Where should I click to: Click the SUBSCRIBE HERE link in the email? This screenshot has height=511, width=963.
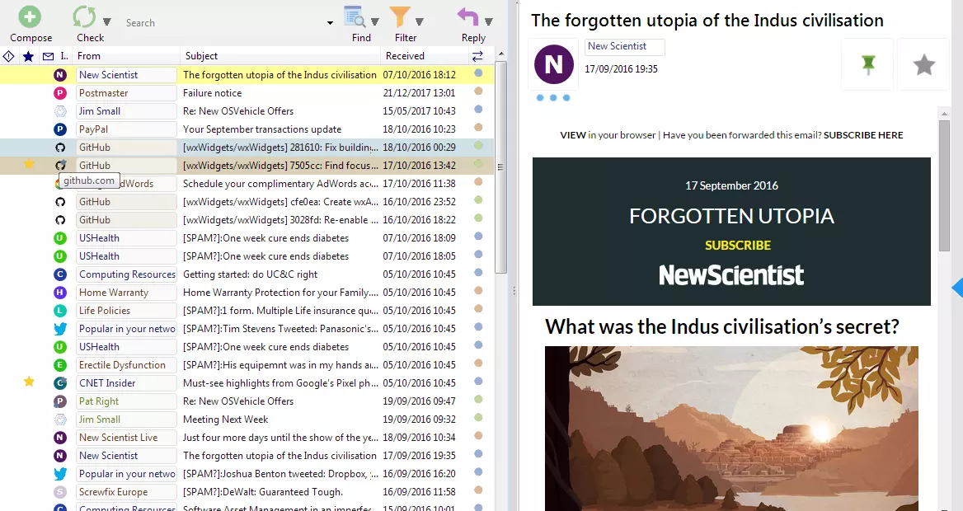pos(863,135)
